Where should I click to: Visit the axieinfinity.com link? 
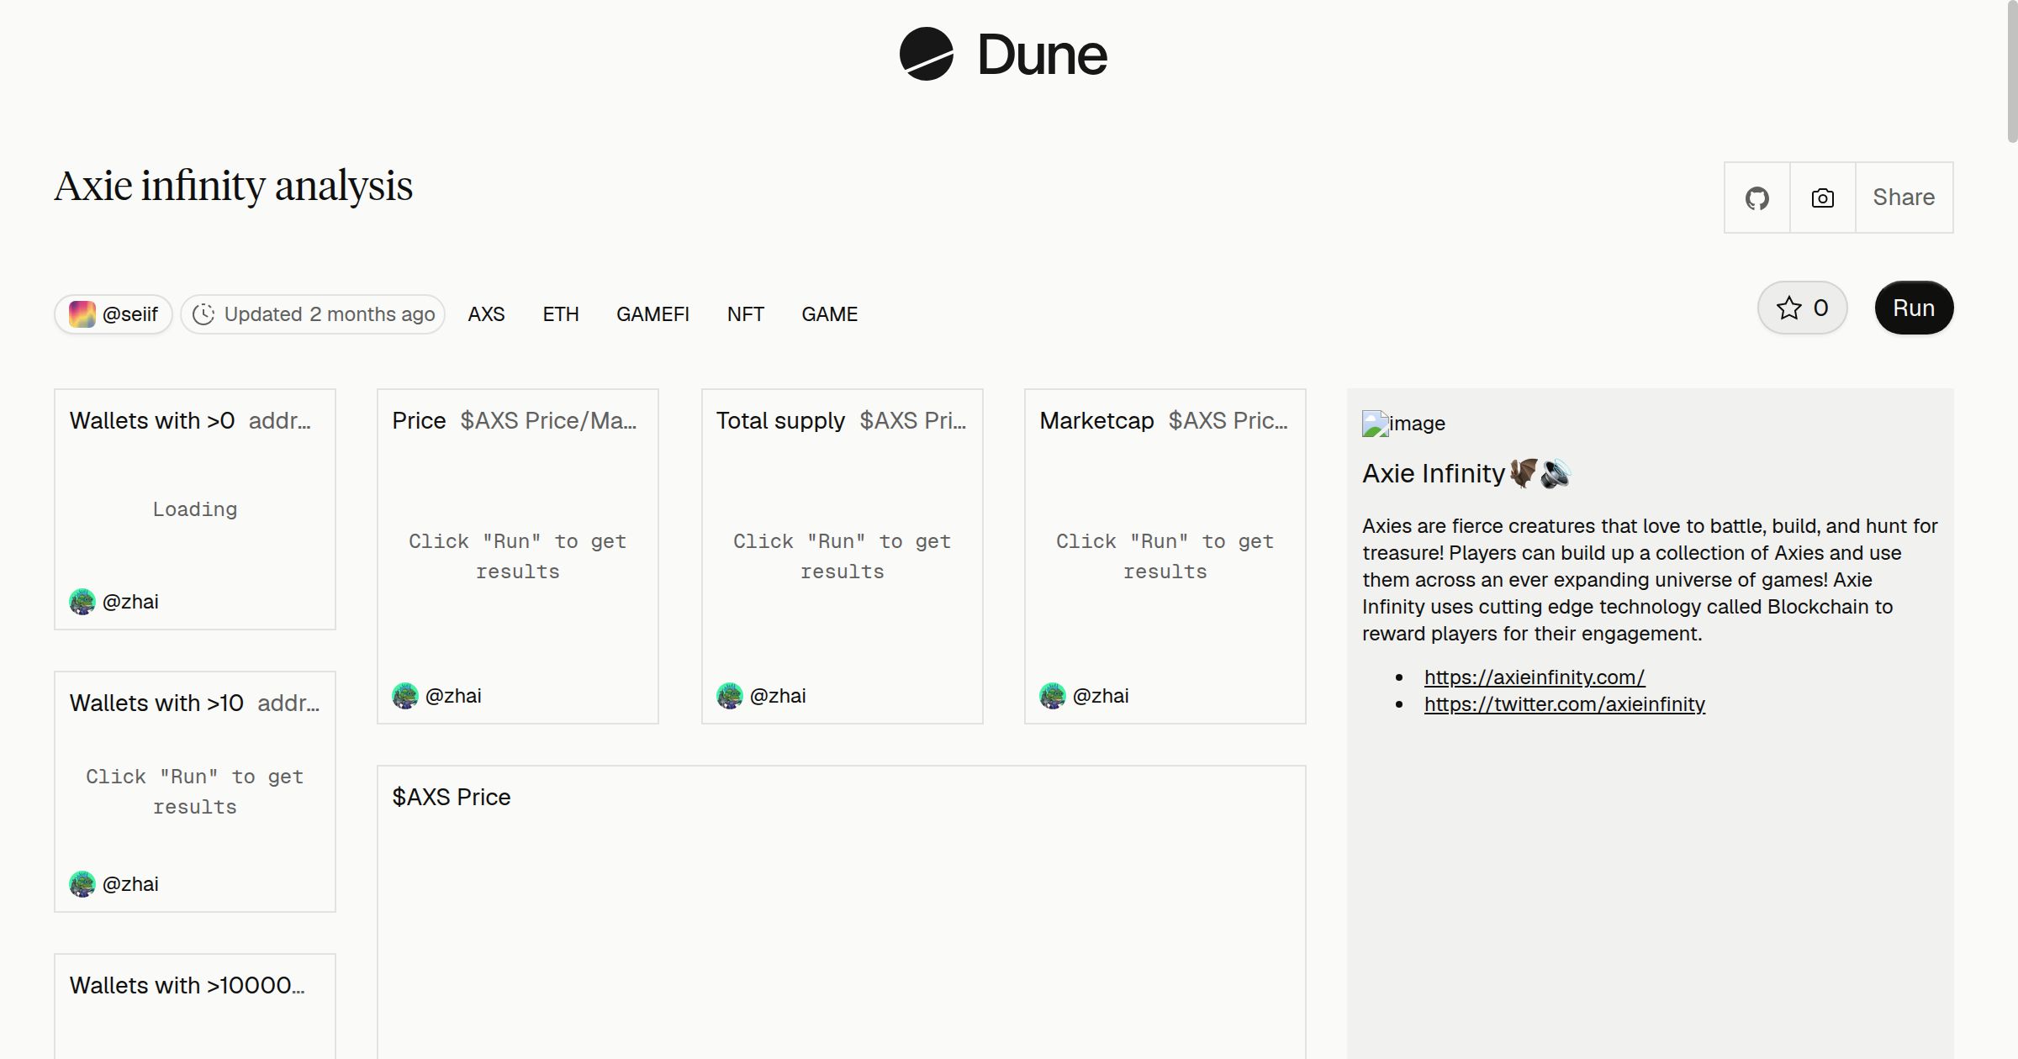pos(1535,677)
